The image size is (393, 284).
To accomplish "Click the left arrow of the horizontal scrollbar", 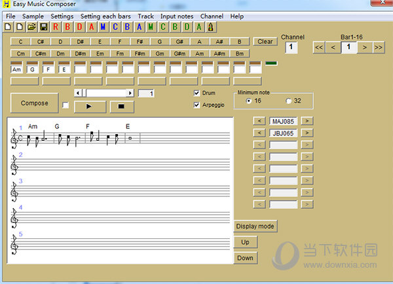I will point(78,93).
